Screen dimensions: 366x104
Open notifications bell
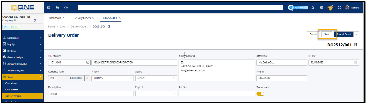pyautogui.click(x=313, y=8)
